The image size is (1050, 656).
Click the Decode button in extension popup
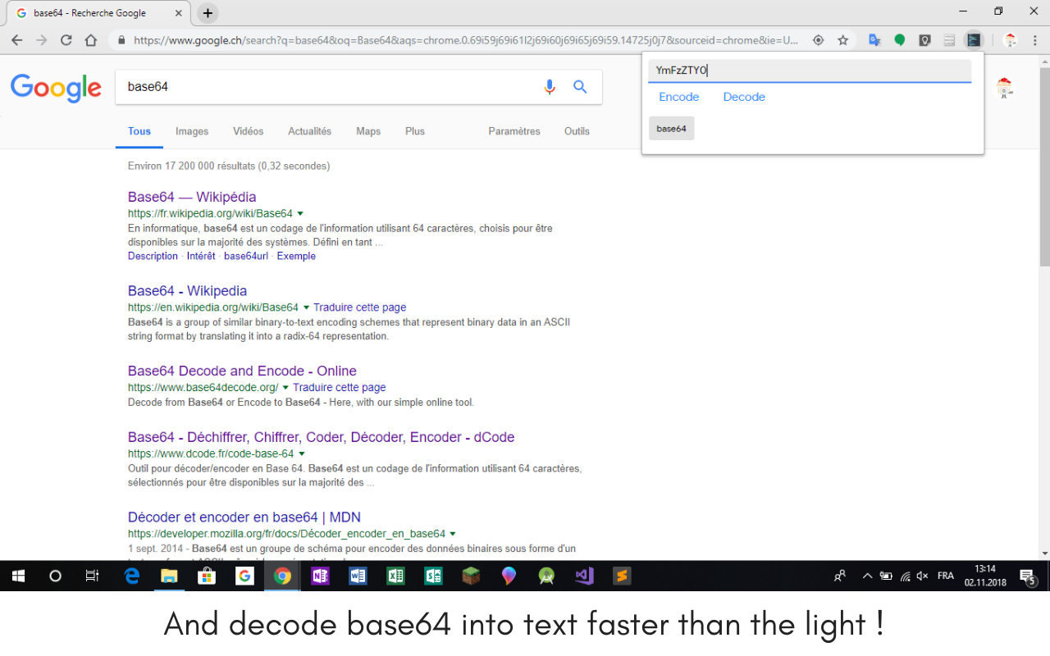744,97
